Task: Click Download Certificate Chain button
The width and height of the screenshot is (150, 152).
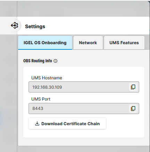Action: [x=67, y=123]
